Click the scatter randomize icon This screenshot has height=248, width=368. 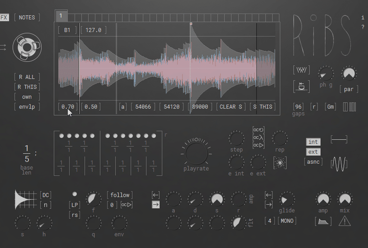tap(280, 163)
